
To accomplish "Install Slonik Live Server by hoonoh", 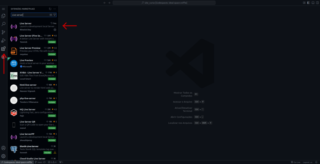I will point(47,152).
